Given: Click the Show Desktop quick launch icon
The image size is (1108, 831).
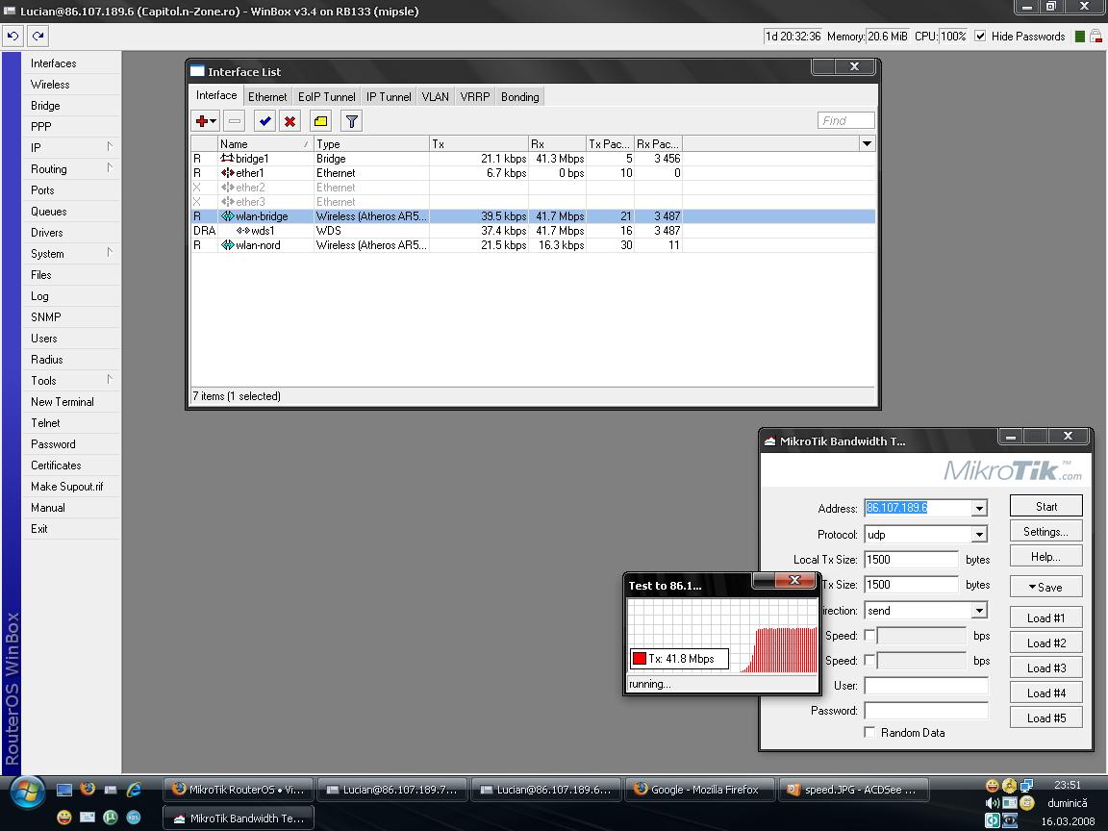Looking at the screenshot, I should tap(64, 790).
